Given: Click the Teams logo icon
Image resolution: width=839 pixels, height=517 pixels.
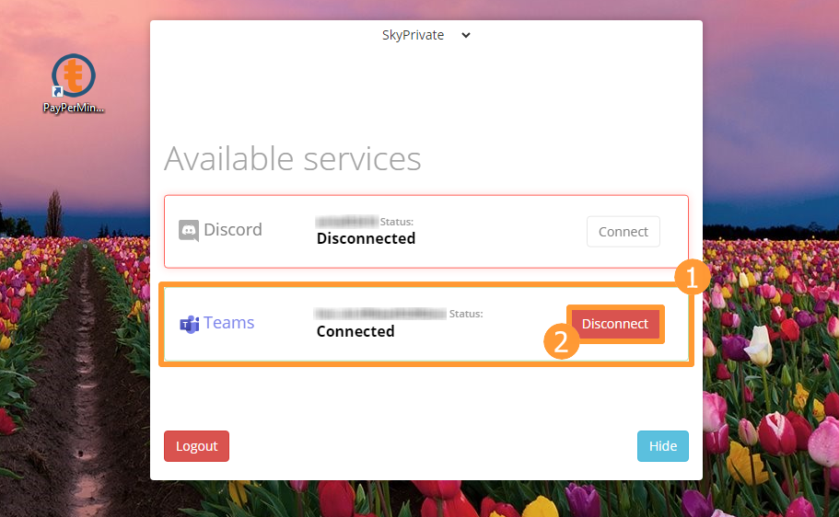Looking at the screenshot, I should pos(189,324).
